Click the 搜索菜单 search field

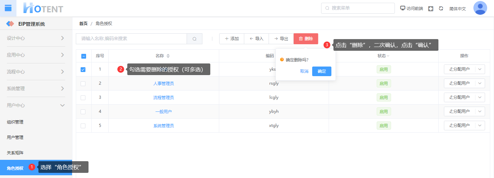tap(358, 8)
